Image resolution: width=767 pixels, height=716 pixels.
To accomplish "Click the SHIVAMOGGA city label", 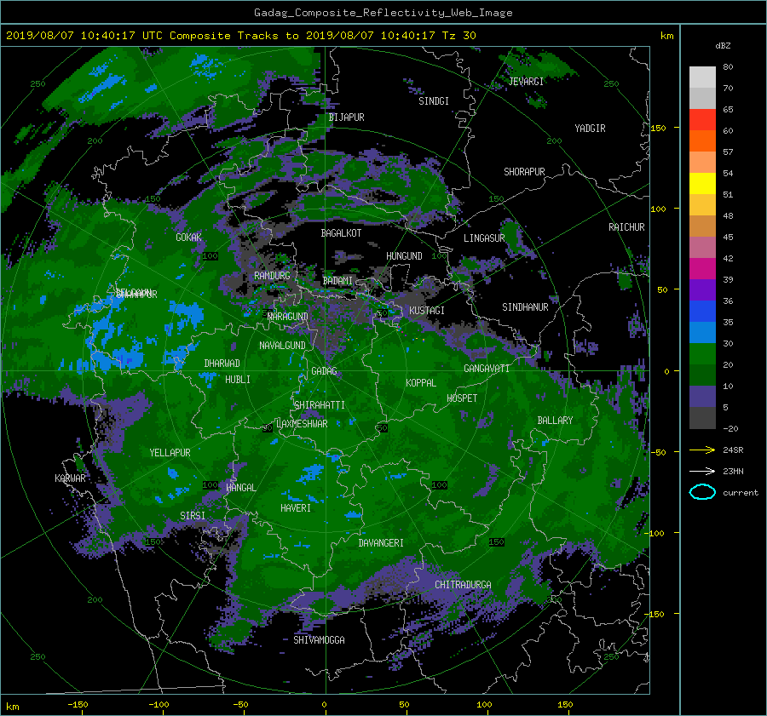I will pos(319,640).
